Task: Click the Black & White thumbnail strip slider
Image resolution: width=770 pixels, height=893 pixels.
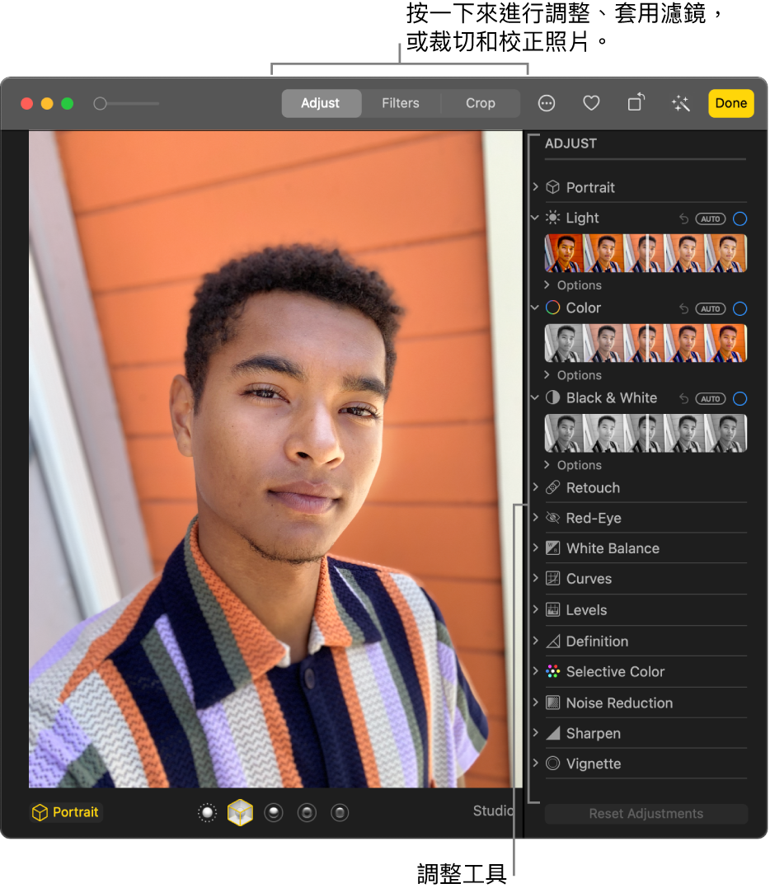Action: (646, 434)
